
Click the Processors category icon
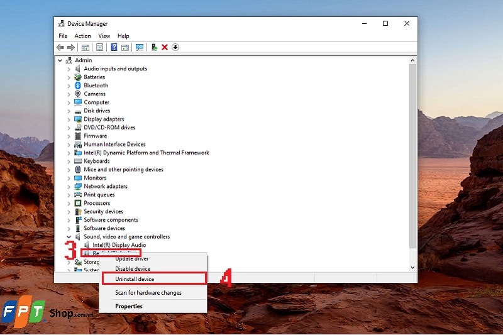(x=77, y=203)
